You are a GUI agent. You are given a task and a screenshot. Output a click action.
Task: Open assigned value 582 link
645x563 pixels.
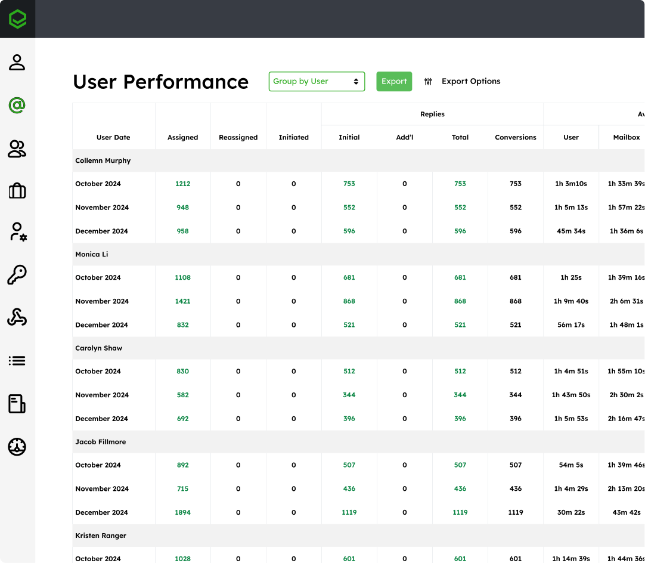(182, 395)
